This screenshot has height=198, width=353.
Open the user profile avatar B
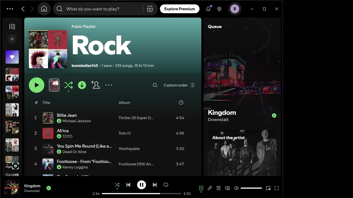pyautogui.click(x=235, y=9)
